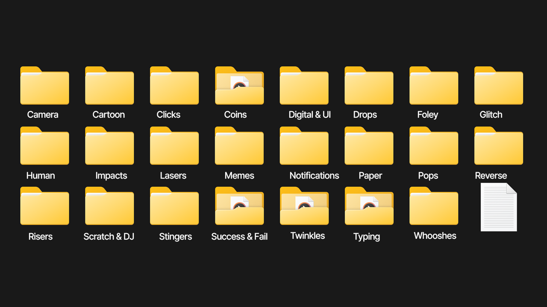Click the "Stingers" name label
547x307 pixels.
[175, 237]
